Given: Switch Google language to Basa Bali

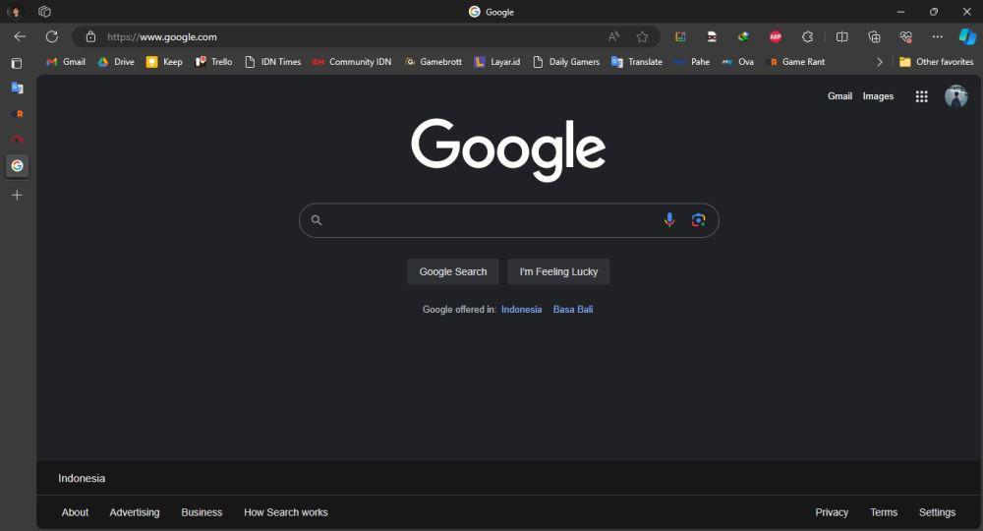Looking at the screenshot, I should (x=573, y=309).
